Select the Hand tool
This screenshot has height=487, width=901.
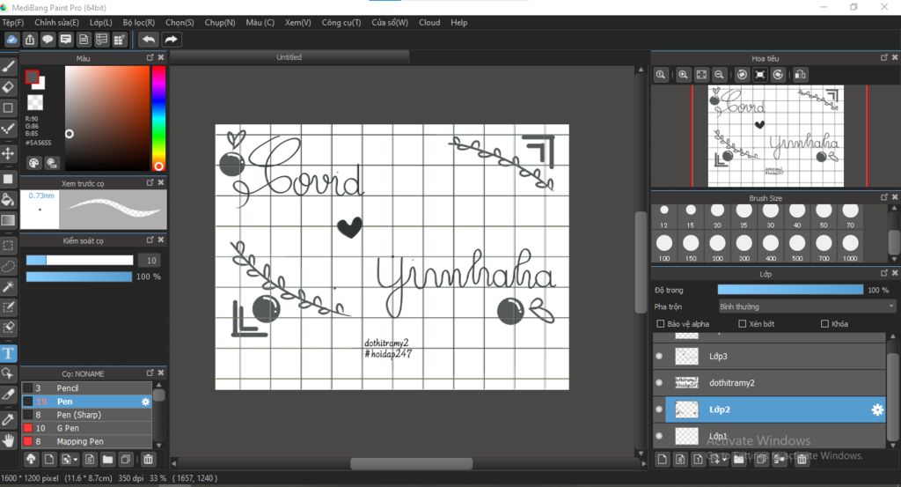pyautogui.click(x=8, y=440)
